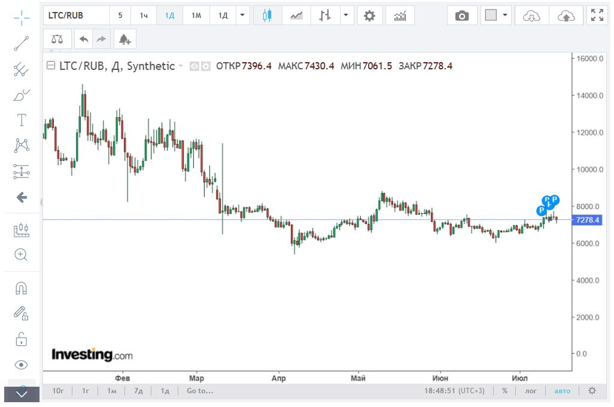Select the 1ч hourly interval
Image resolution: width=614 pixels, height=407 pixels.
(x=144, y=16)
